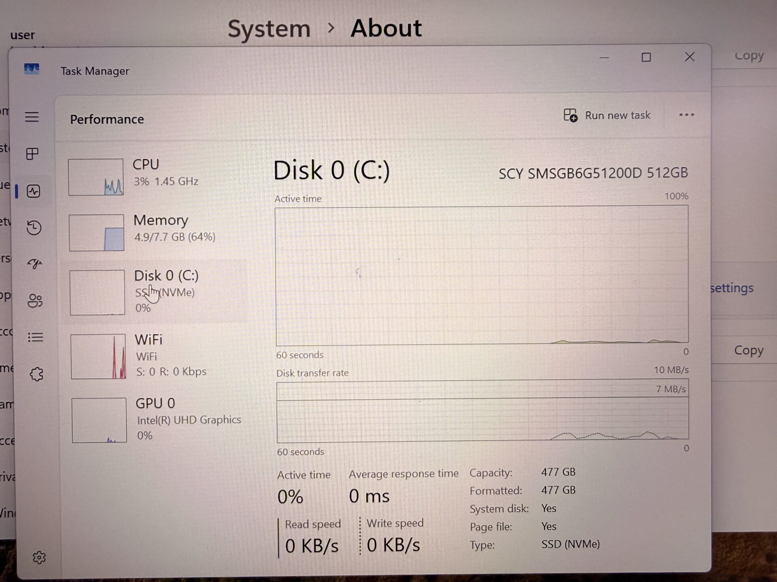The width and height of the screenshot is (777, 582).
Task: Click the lower Copy button in Settings
Action: [x=748, y=350]
